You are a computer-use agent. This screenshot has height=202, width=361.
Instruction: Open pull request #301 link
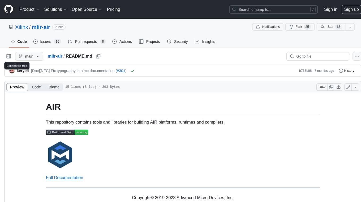click(x=121, y=71)
